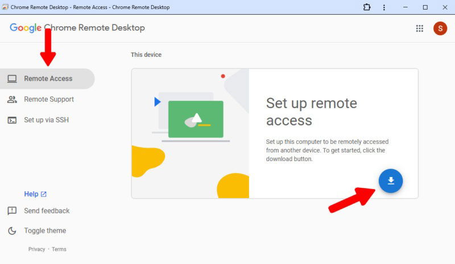Close the Chrome Remote Desktop window
The width and height of the screenshot is (455, 264).
click(x=445, y=7)
